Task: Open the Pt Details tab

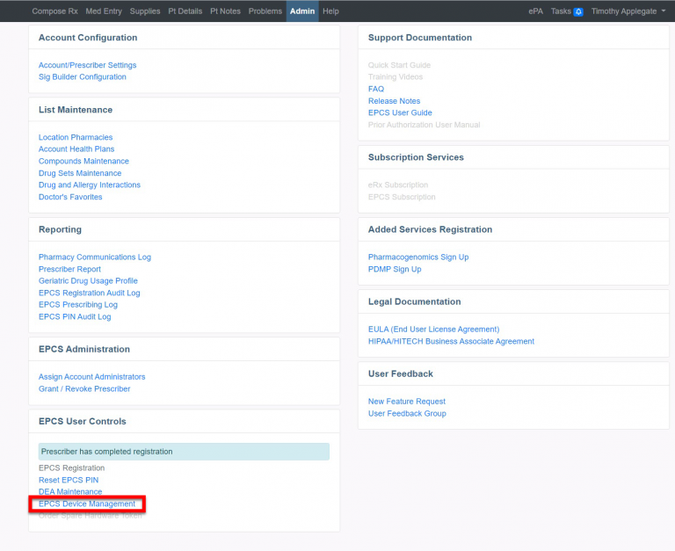Action: tap(185, 11)
